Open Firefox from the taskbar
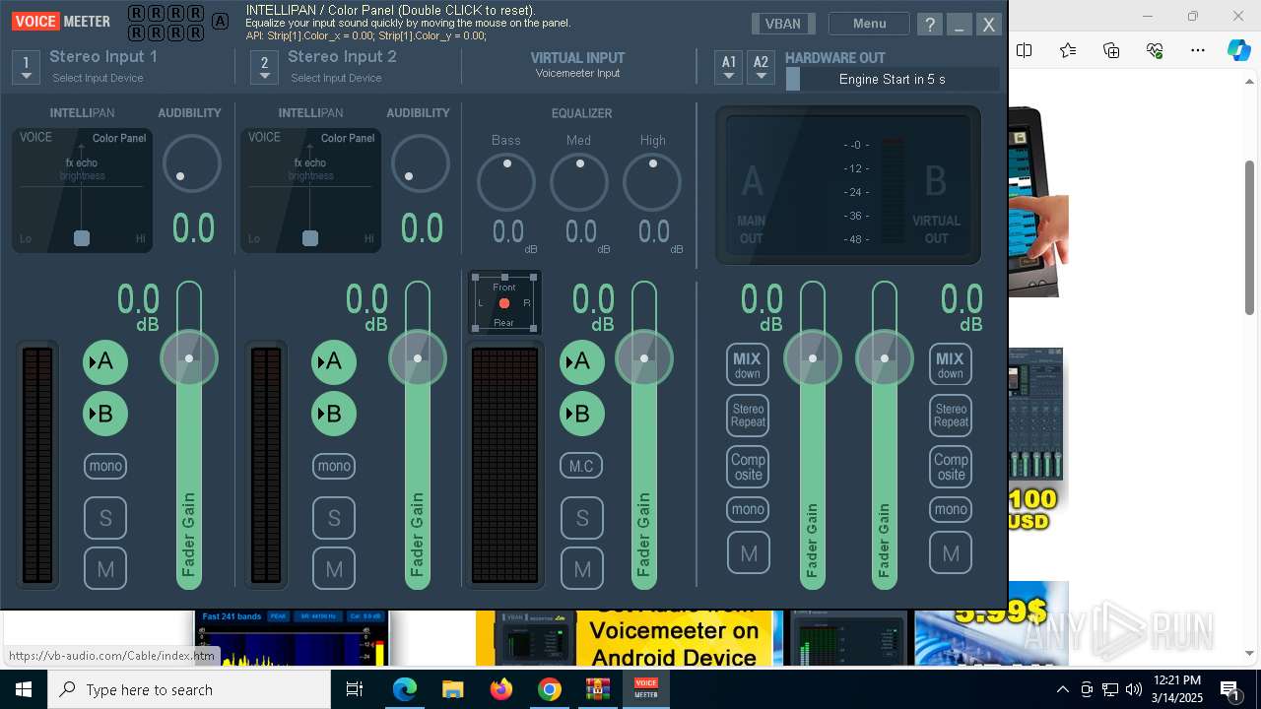The height and width of the screenshot is (709, 1261). (501, 689)
